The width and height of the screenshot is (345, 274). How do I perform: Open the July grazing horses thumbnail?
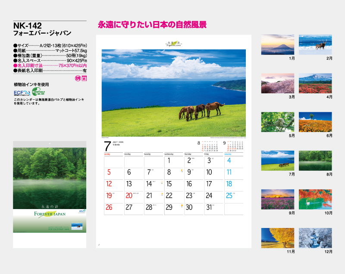pyautogui.click(x=278, y=160)
